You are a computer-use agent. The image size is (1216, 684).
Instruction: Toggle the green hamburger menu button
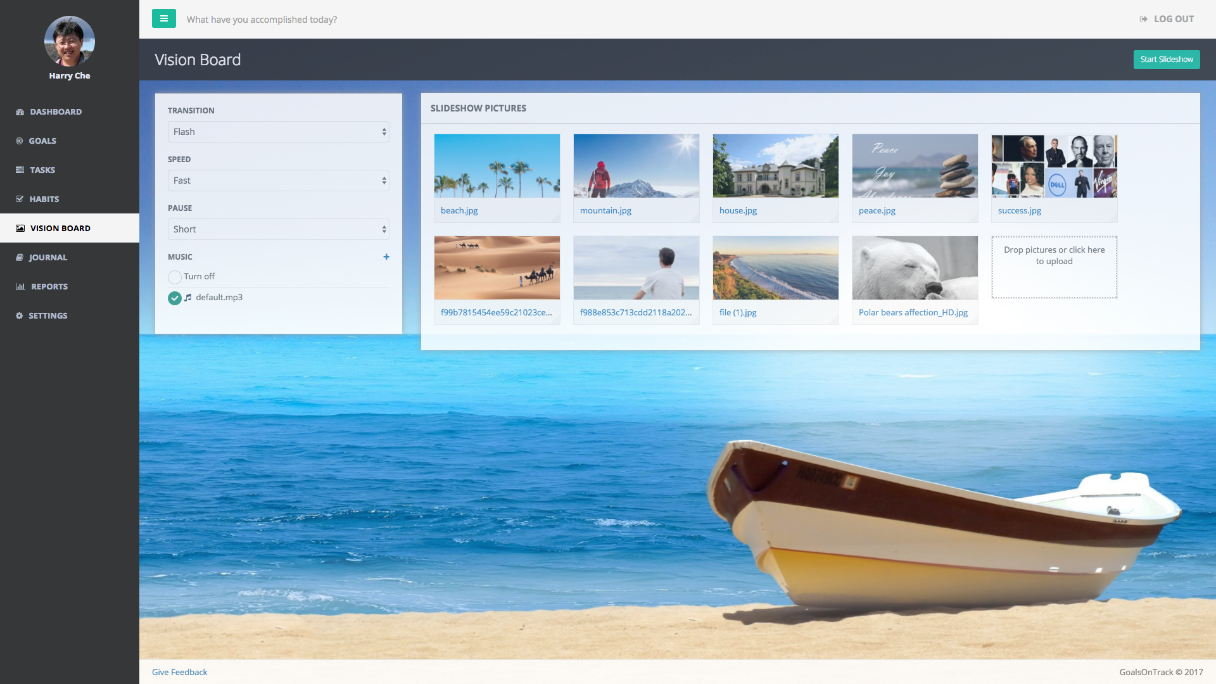163,19
